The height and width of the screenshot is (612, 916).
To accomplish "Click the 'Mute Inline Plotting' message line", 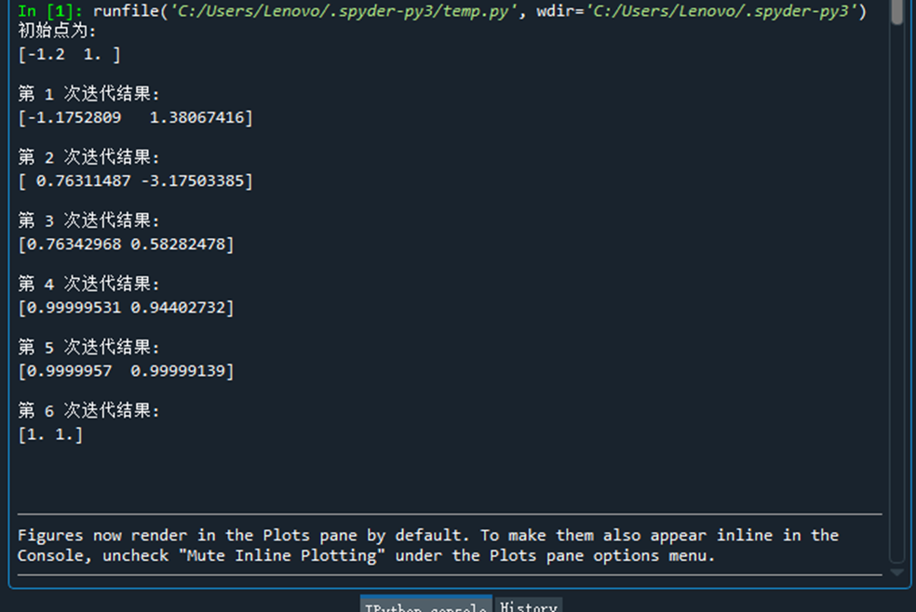I will pos(366,556).
